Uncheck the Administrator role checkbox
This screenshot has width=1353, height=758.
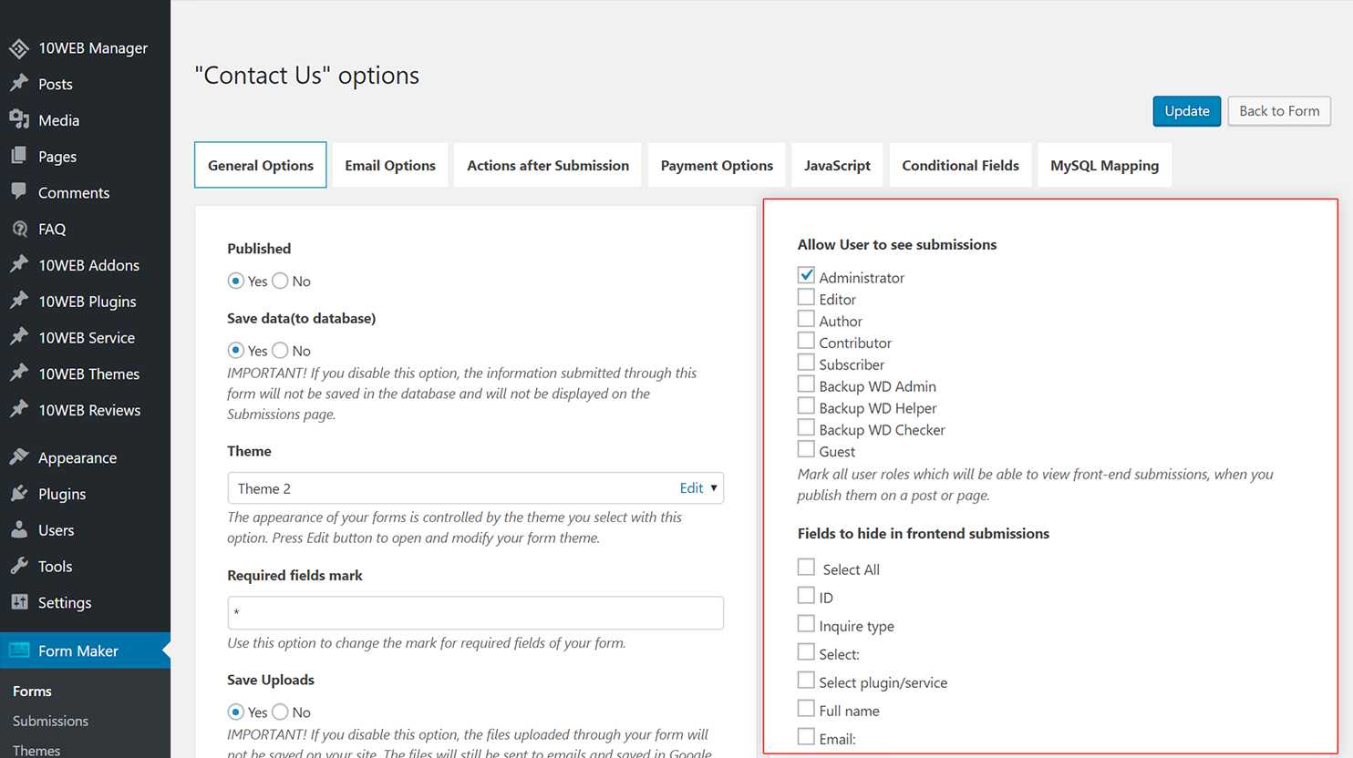tap(806, 275)
